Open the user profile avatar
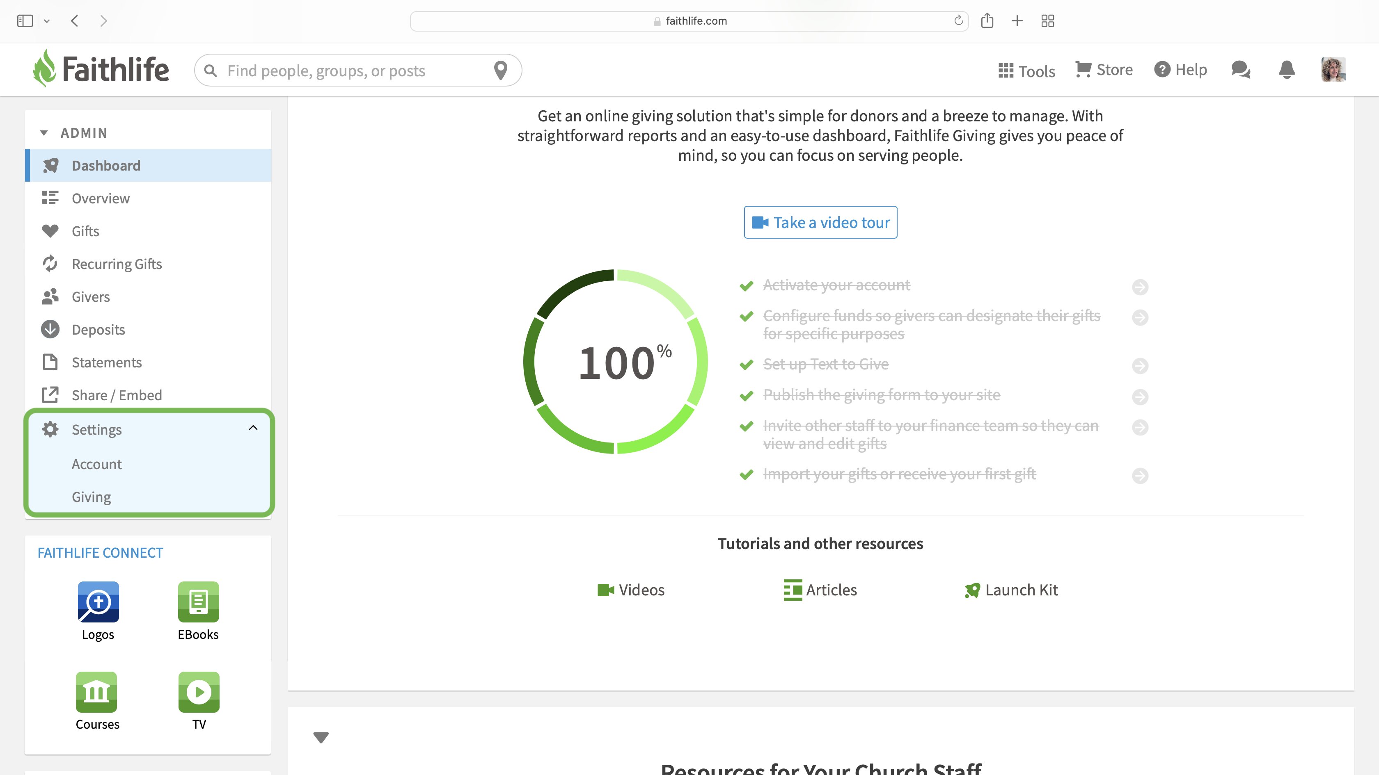This screenshot has height=775, width=1379. tap(1333, 70)
